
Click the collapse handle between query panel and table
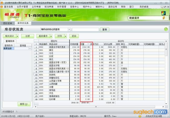(33, 74)
